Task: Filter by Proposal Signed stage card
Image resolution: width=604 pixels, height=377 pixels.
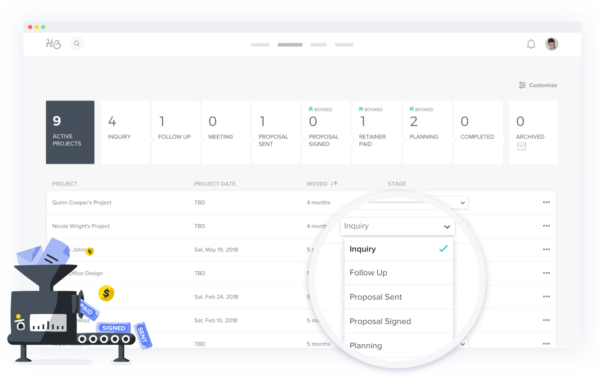Action: tap(326, 132)
